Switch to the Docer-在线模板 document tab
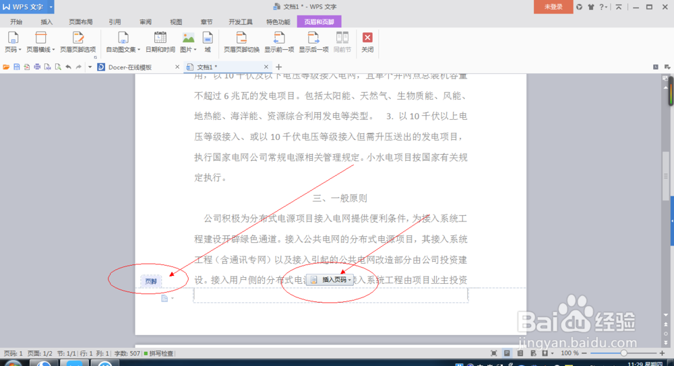Screen dimensions: 674x366 click(130, 67)
